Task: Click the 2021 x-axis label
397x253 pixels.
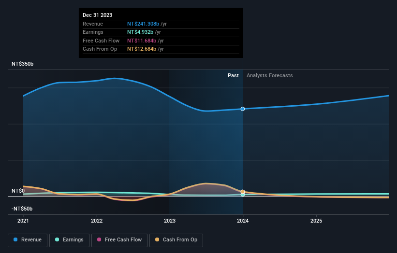Action: tap(23, 221)
